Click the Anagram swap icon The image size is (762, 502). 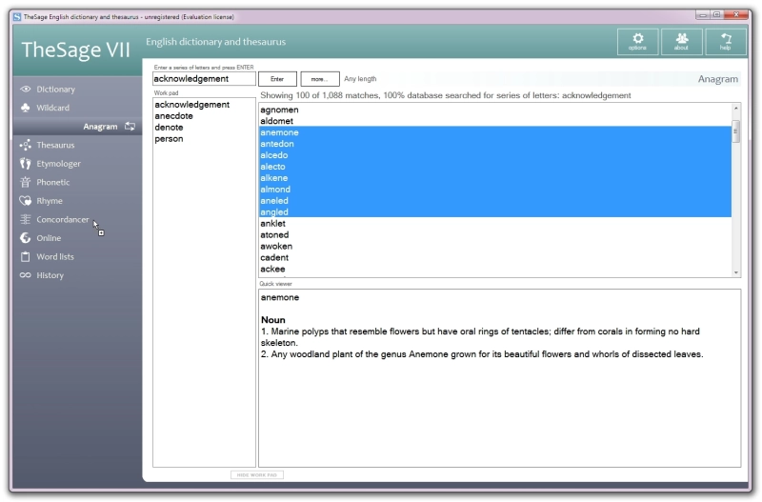click(x=130, y=127)
